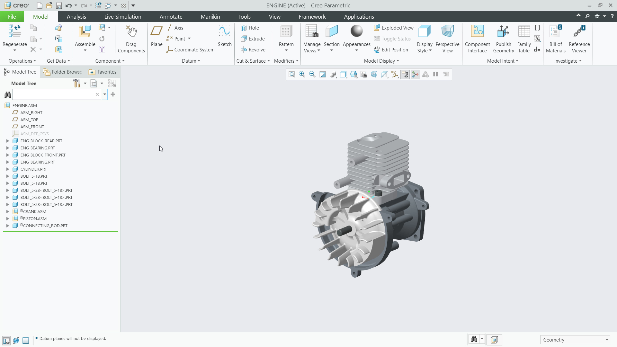The height and width of the screenshot is (347, 617).
Task: Open the Live Simulation tab
Action: [122, 17]
